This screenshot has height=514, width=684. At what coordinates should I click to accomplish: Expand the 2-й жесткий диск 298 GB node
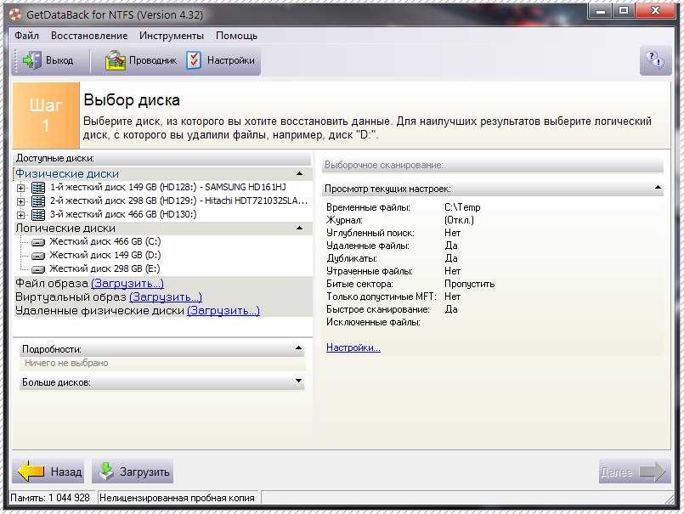coord(20,201)
